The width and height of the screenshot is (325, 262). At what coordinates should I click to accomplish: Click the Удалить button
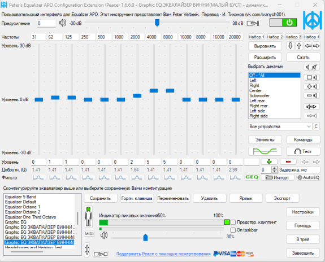[x=210, y=198]
